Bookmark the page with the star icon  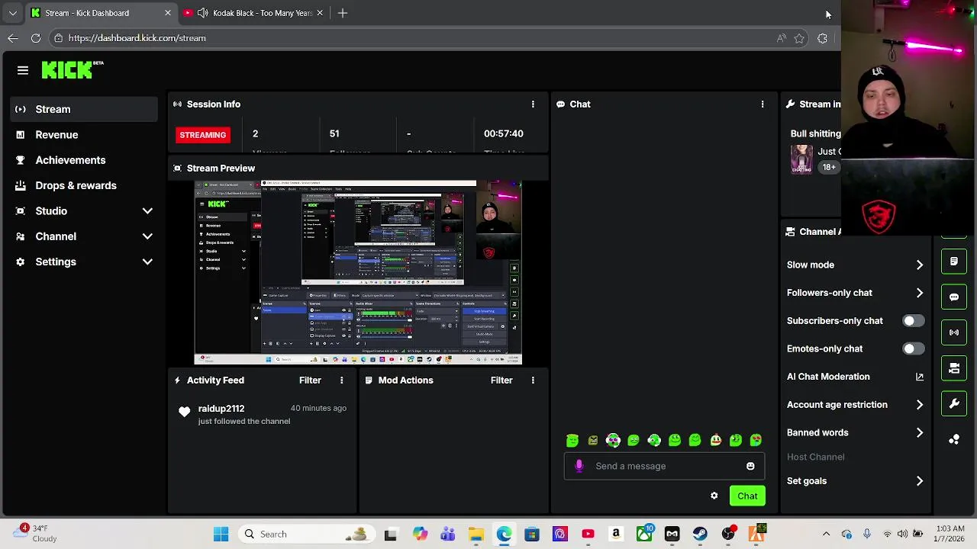pyautogui.click(x=799, y=38)
